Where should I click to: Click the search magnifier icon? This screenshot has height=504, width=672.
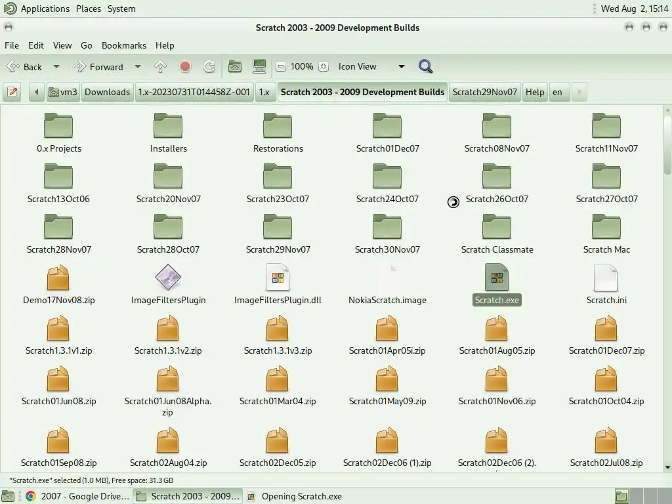coord(425,66)
